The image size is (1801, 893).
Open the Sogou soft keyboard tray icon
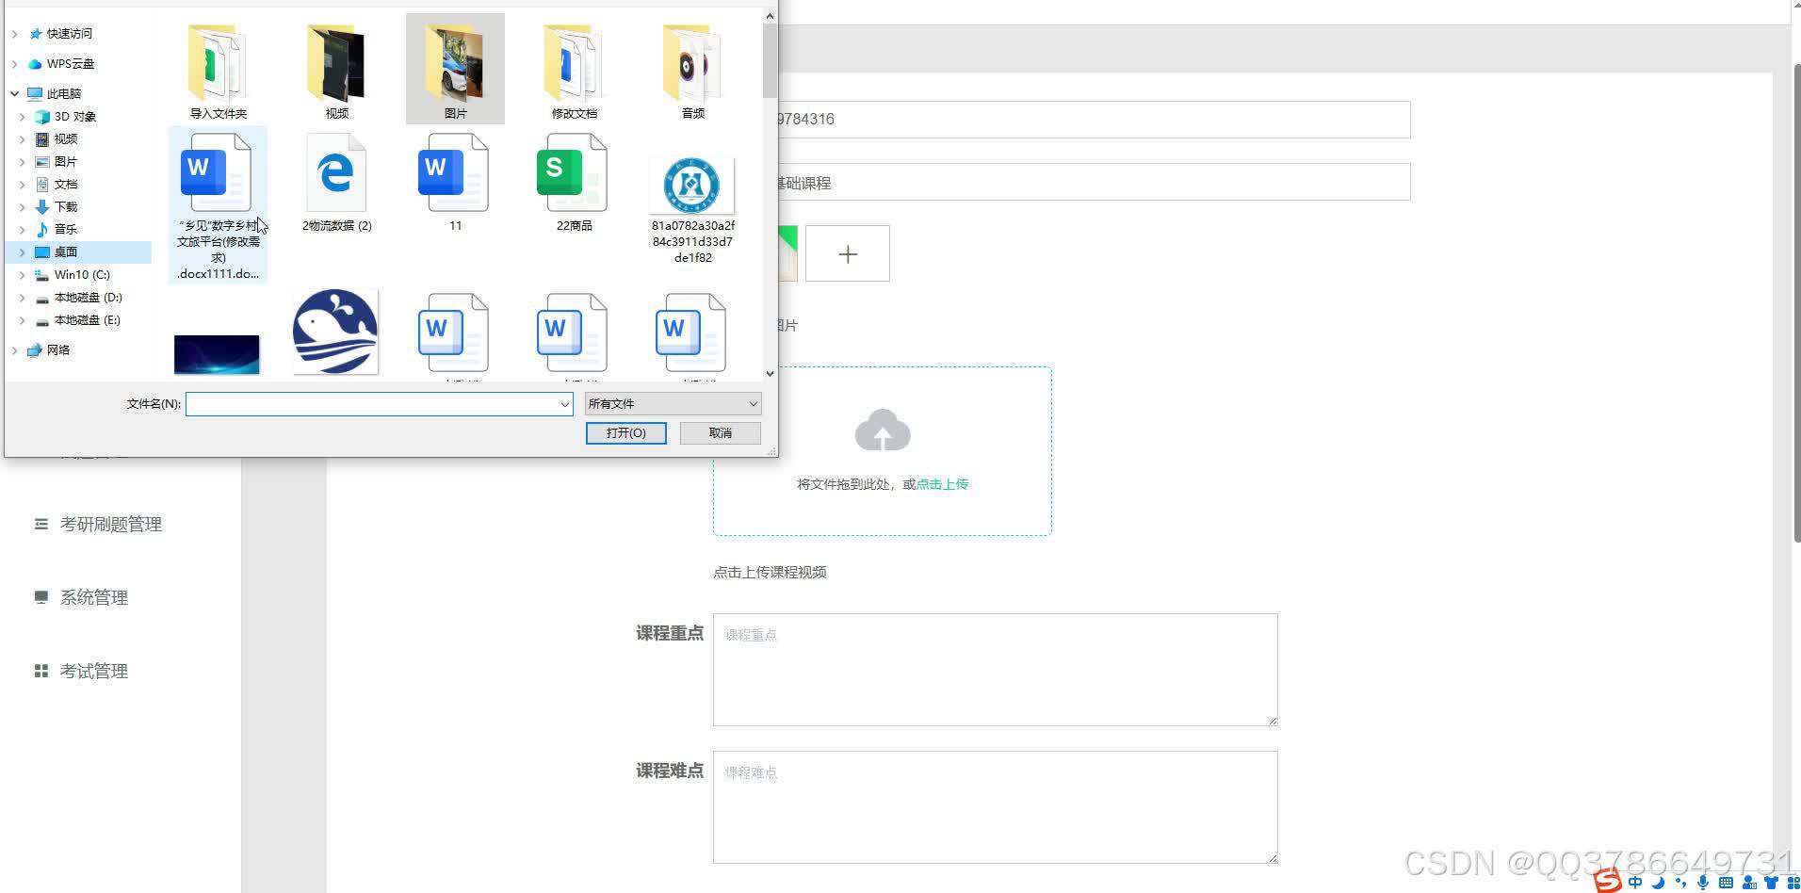[x=1728, y=883]
